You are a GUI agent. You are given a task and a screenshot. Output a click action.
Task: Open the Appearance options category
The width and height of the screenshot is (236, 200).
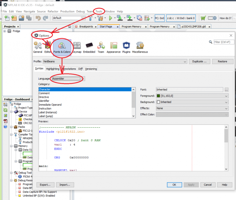(113, 47)
